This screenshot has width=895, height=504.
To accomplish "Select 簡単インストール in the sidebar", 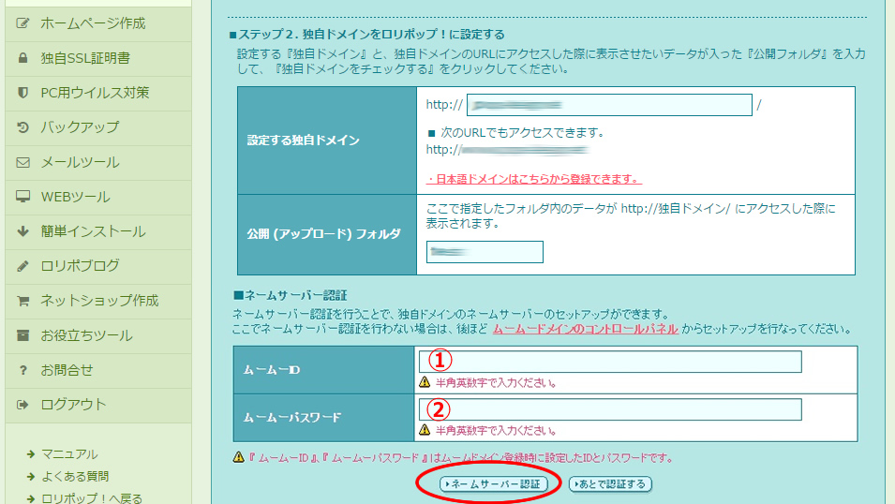I will pyautogui.click(x=98, y=231).
